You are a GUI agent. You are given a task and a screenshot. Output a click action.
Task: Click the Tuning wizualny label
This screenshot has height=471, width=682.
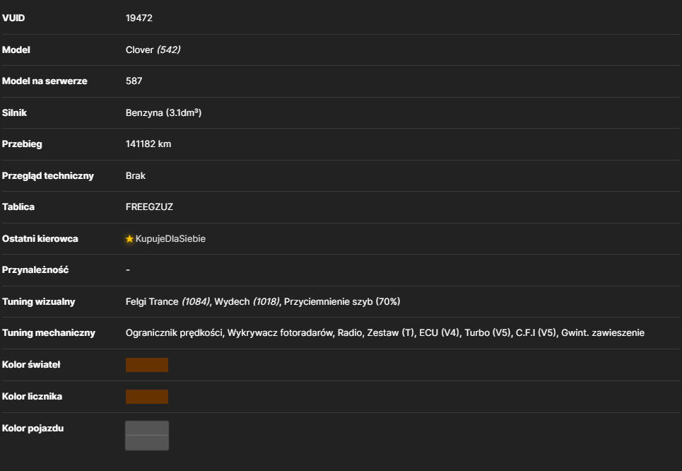tap(39, 302)
